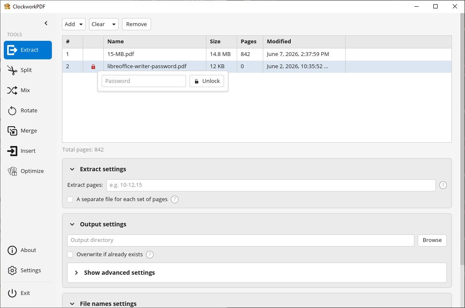Click the ClockworkPDF app icon in title bar
Screen dimensions: 465x308
(7, 6)
